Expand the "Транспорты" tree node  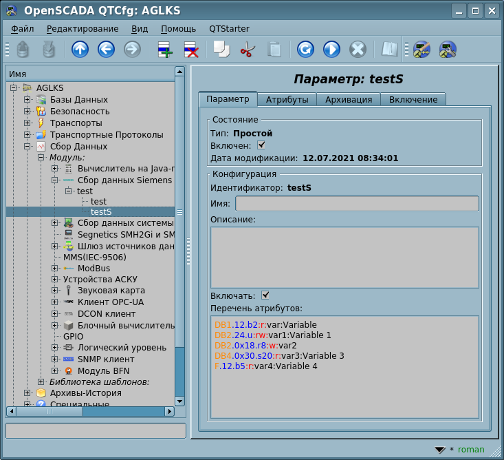point(28,123)
